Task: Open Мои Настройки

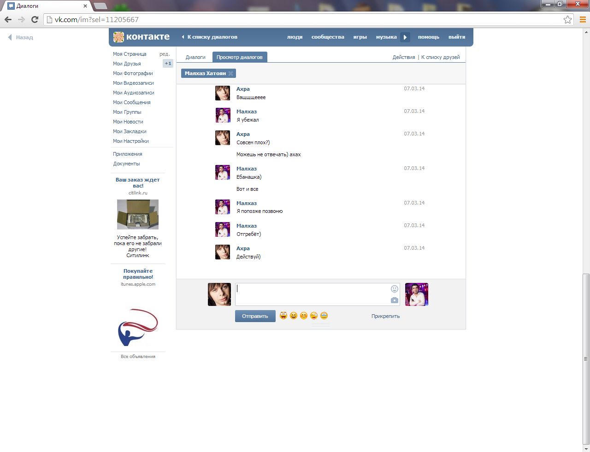Action: (x=131, y=141)
